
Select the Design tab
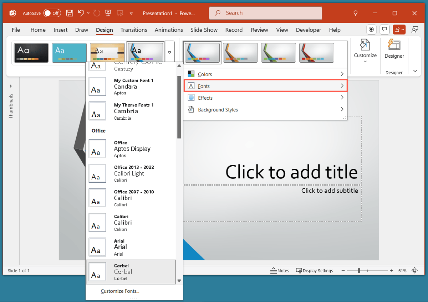click(x=105, y=30)
